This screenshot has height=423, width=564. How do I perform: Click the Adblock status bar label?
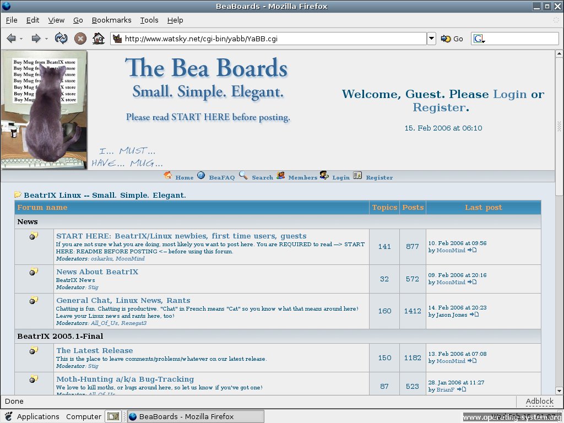tap(539, 401)
